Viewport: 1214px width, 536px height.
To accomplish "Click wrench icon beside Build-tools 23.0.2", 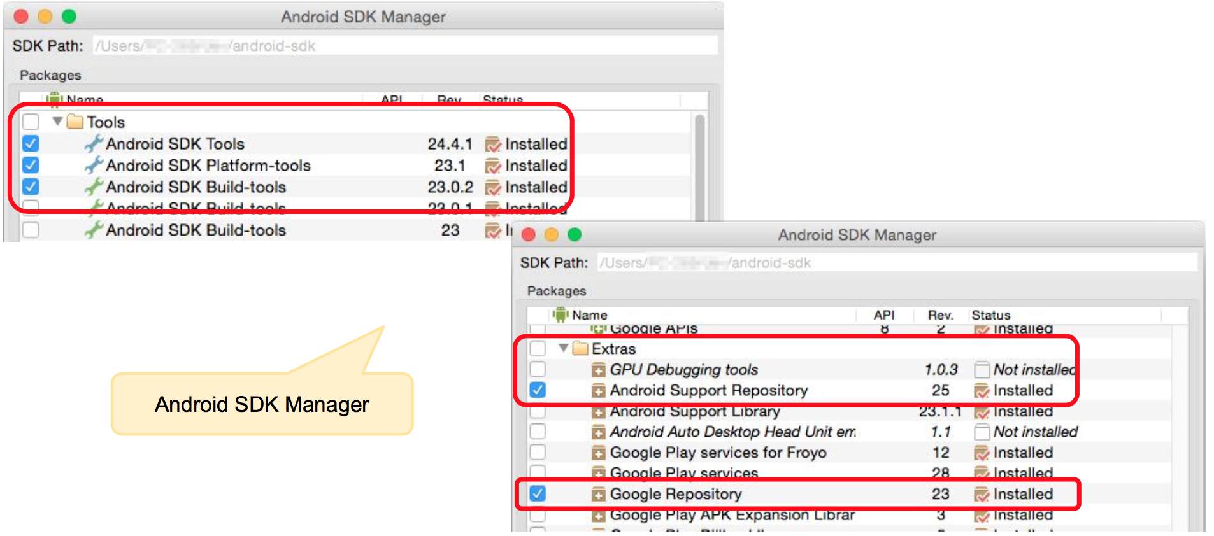I will pos(94,187).
